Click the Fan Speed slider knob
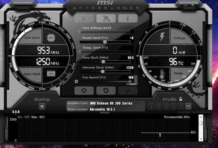The width and height of the screenshot is (218, 148). [x=130, y=81]
